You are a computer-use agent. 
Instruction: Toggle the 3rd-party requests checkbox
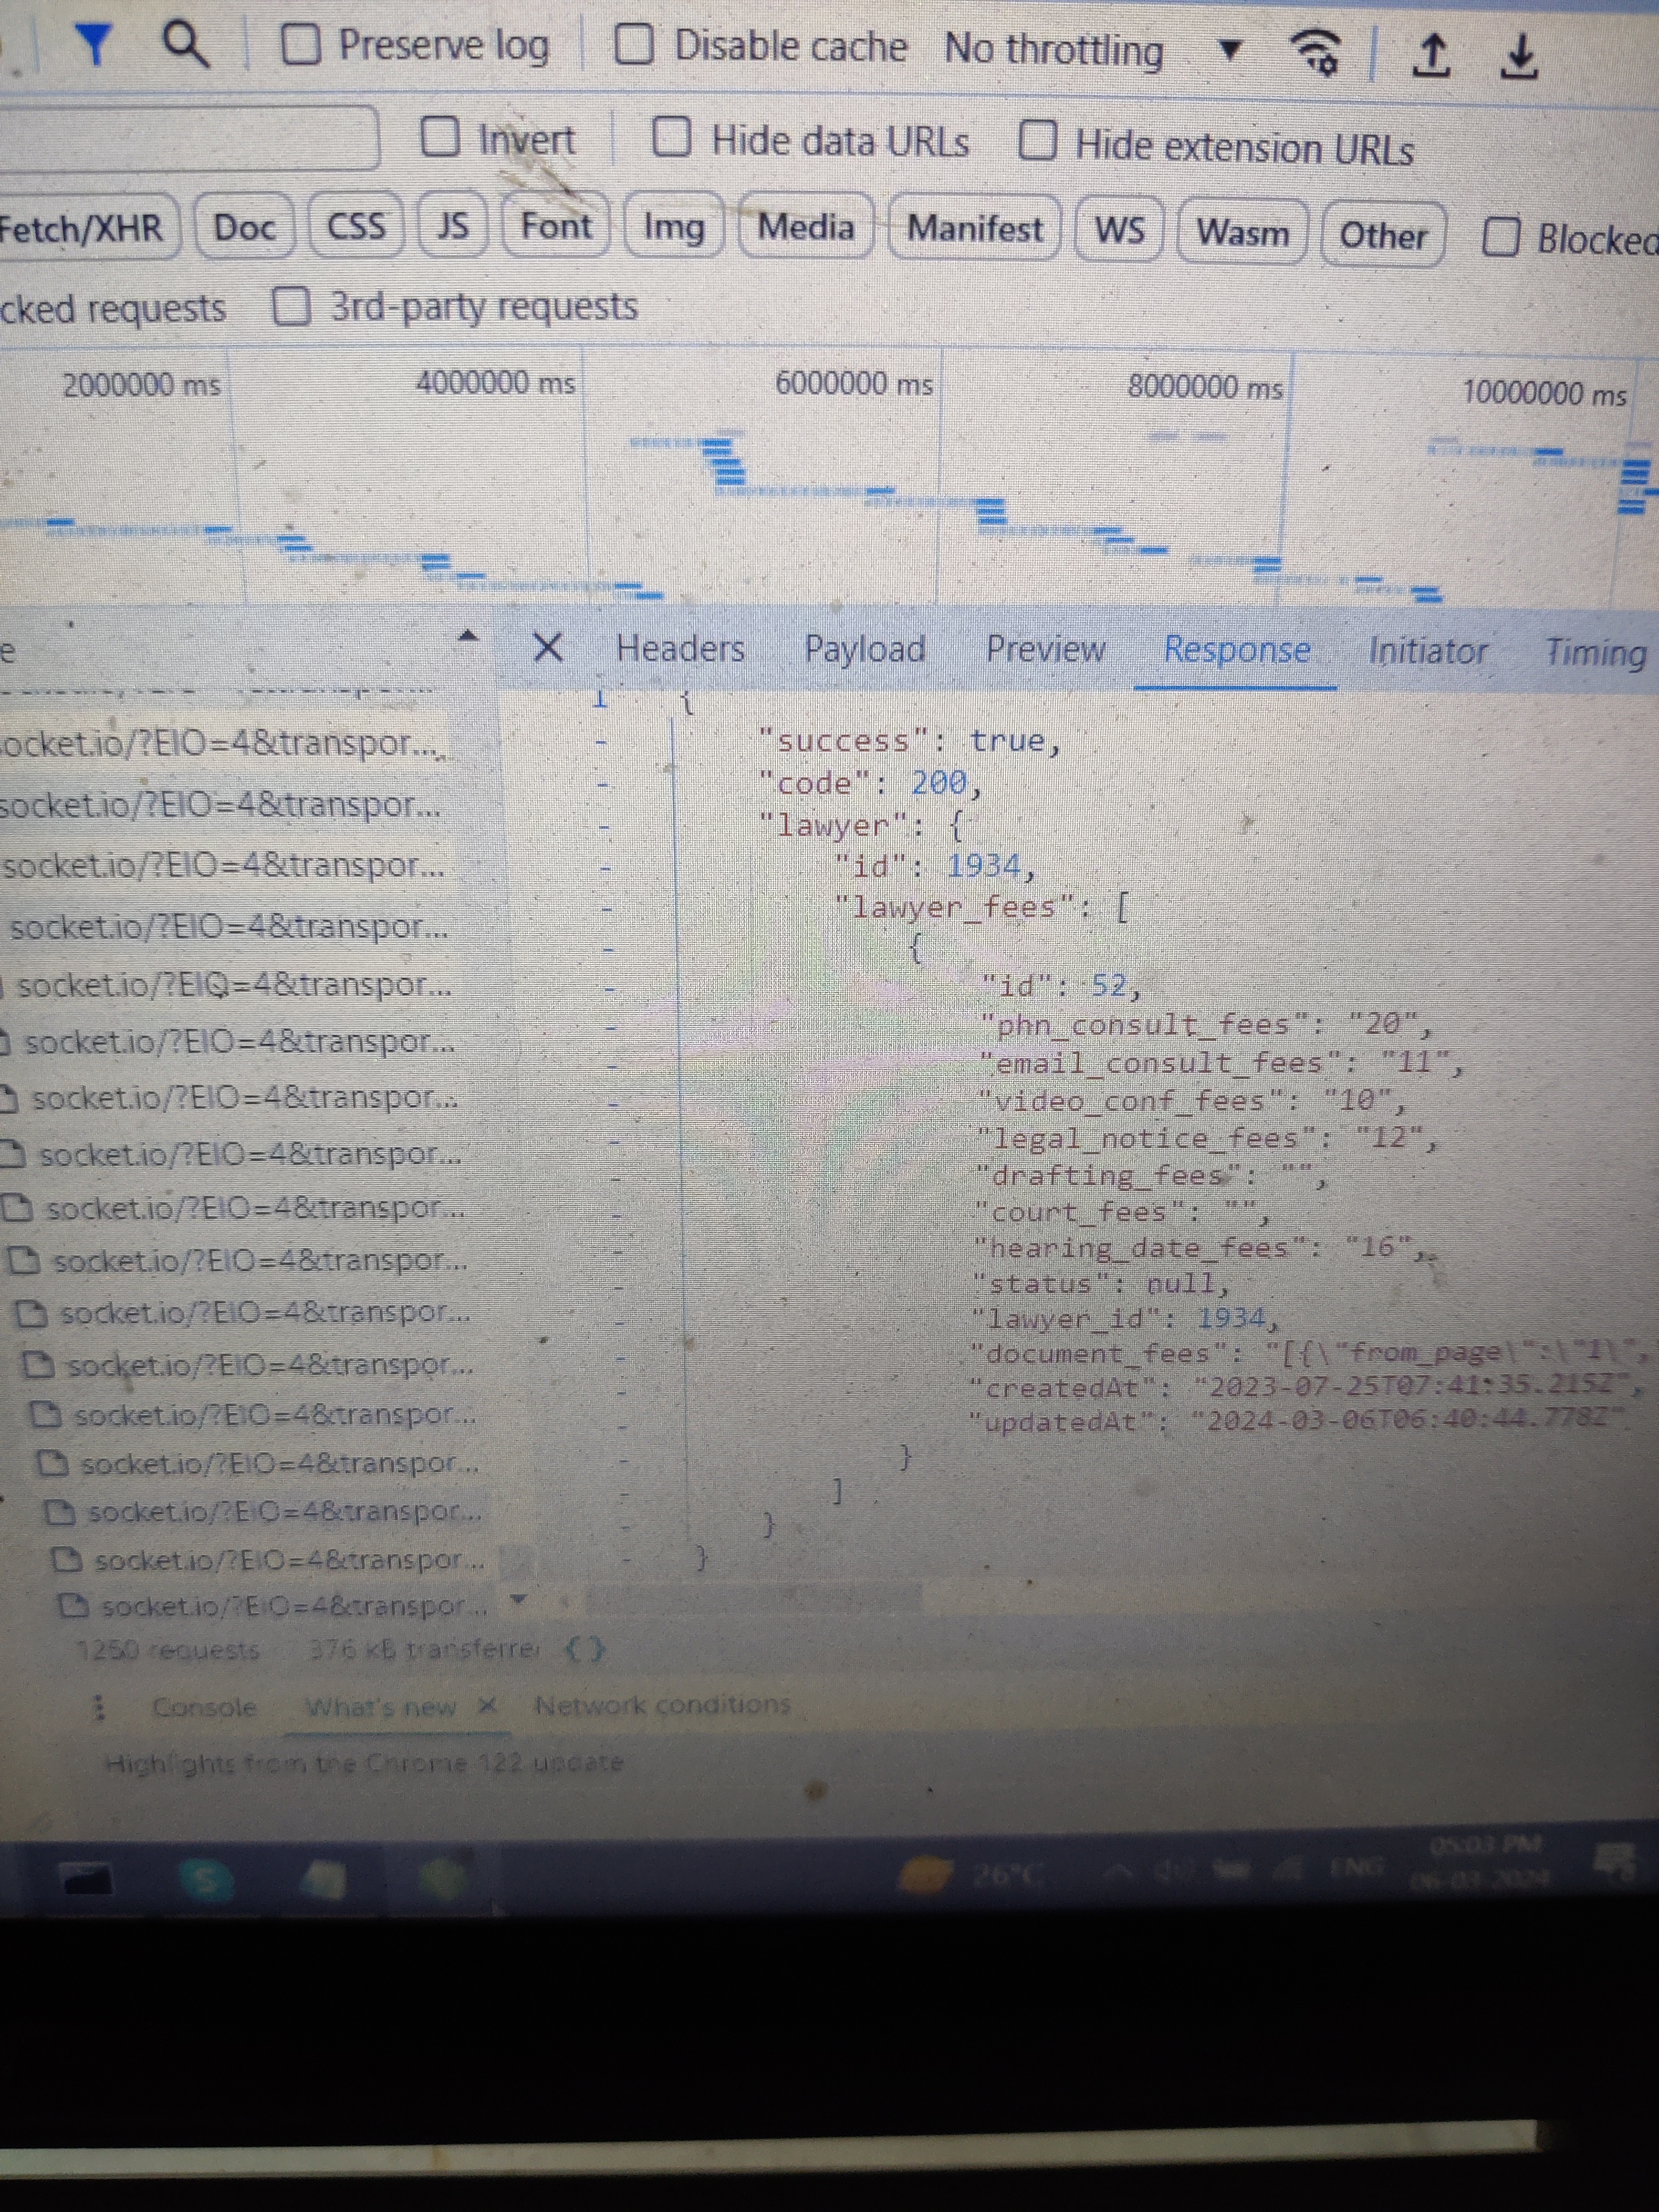tap(291, 307)
